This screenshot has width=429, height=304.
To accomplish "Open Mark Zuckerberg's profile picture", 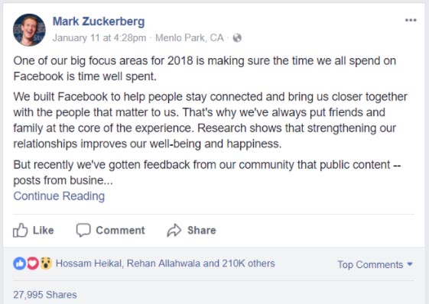I will tap(29, 30).
